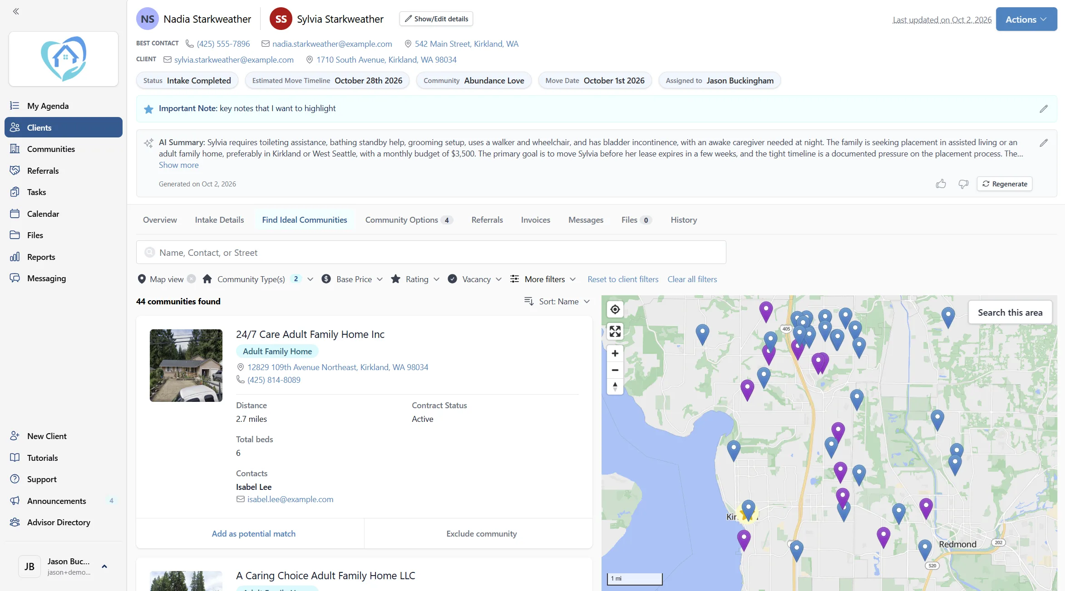Open Reports in the sidebar
This screenshot has width=1065, height=591.
click(x=64, y=257)
